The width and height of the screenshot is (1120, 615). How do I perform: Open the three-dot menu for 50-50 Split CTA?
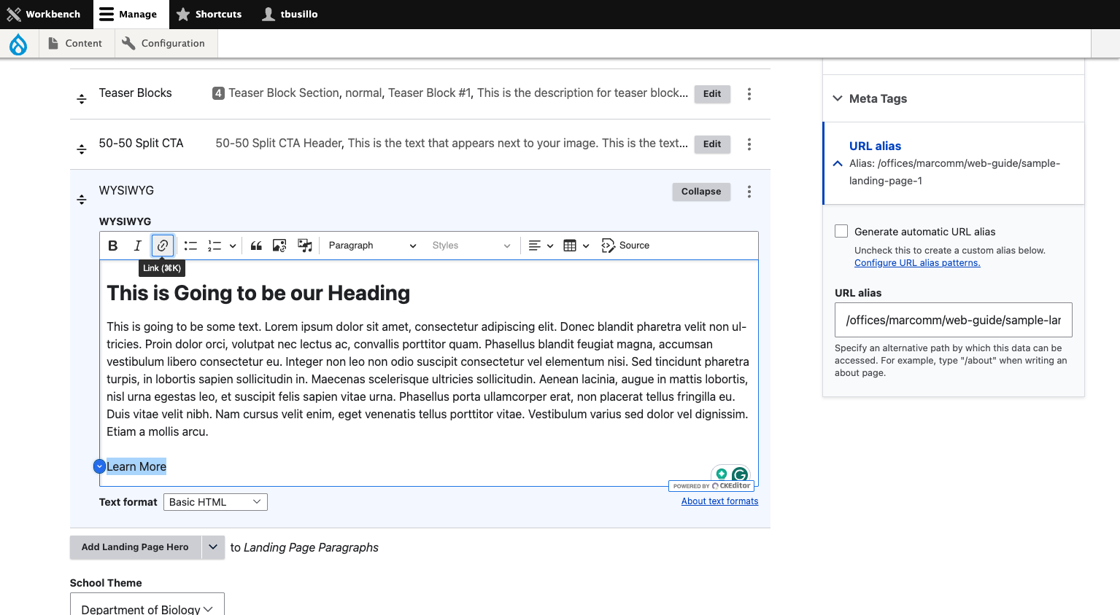(749, 144)
